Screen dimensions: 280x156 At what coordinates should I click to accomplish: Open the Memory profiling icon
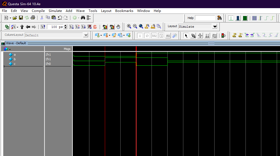point(112,27)
